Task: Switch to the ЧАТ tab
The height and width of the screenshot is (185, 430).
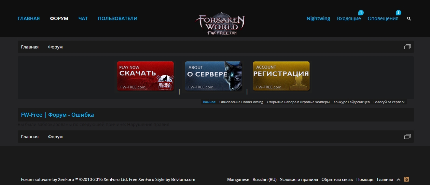Action: tap(83, 18)
